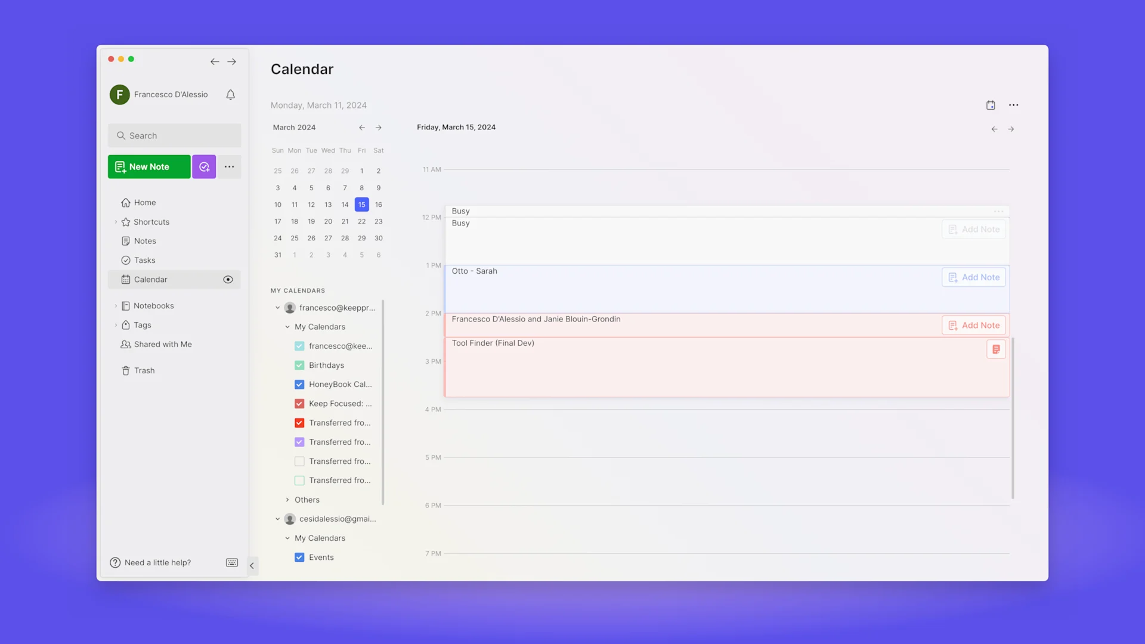
Task: Click the notifications bell icon
Action: 230,95
